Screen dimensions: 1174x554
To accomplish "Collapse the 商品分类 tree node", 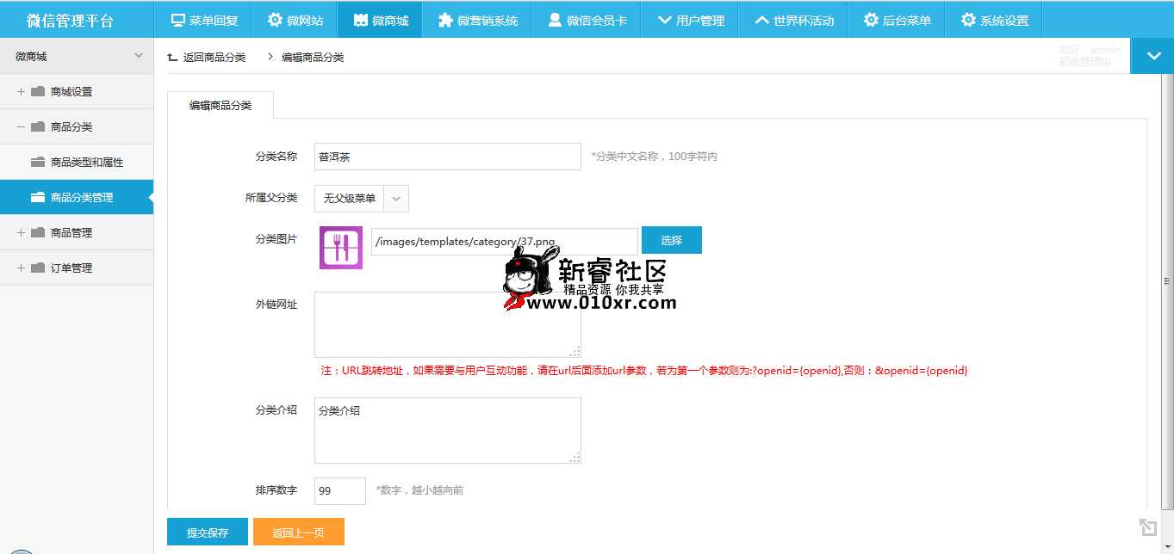I will tap(21, 126).
